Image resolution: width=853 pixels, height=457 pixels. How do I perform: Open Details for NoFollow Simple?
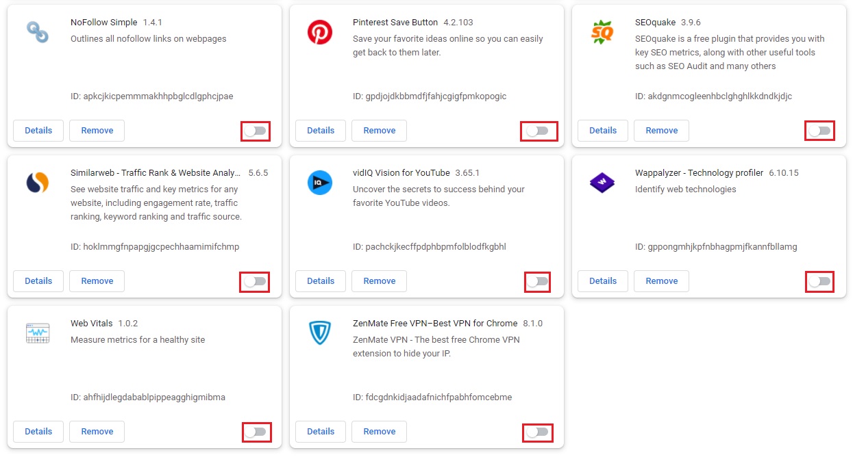click(x=38, y=131)
